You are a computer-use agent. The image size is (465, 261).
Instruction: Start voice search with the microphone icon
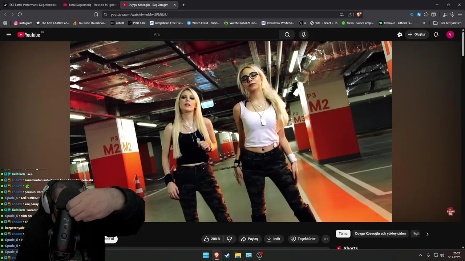point(304,34)
